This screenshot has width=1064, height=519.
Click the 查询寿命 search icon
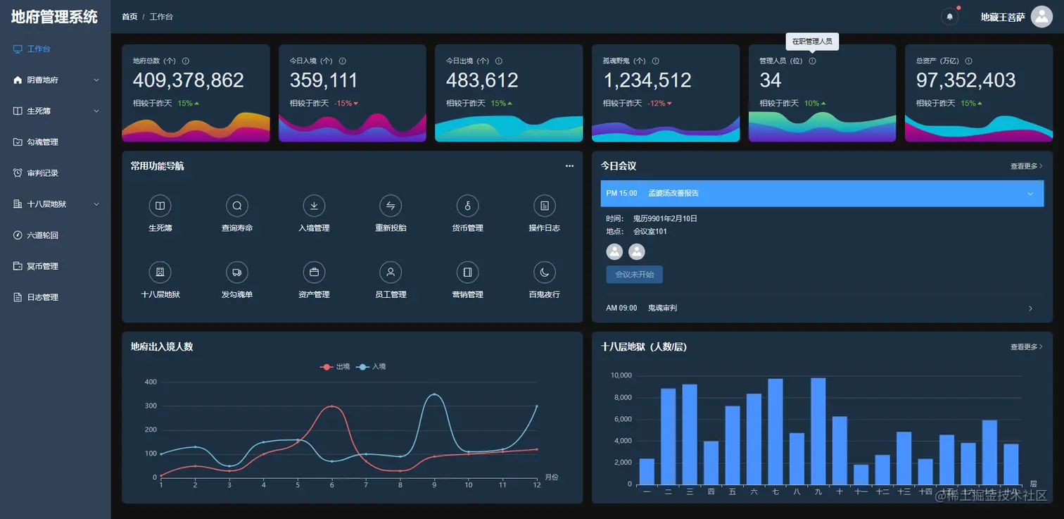(237, 206)
